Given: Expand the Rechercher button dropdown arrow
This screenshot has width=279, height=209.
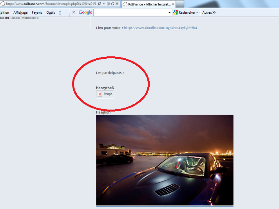Looking at the screenshot, I should click(197, 13).
